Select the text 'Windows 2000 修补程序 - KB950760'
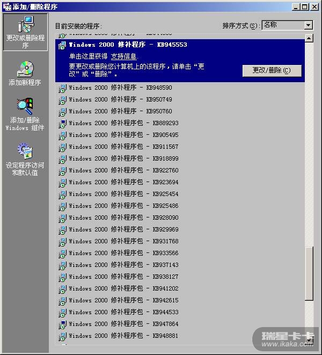The height and width of the screenshot is (355, 322). [120, 111]
